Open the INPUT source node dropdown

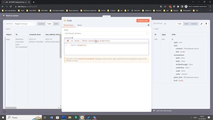coord(25,24)
